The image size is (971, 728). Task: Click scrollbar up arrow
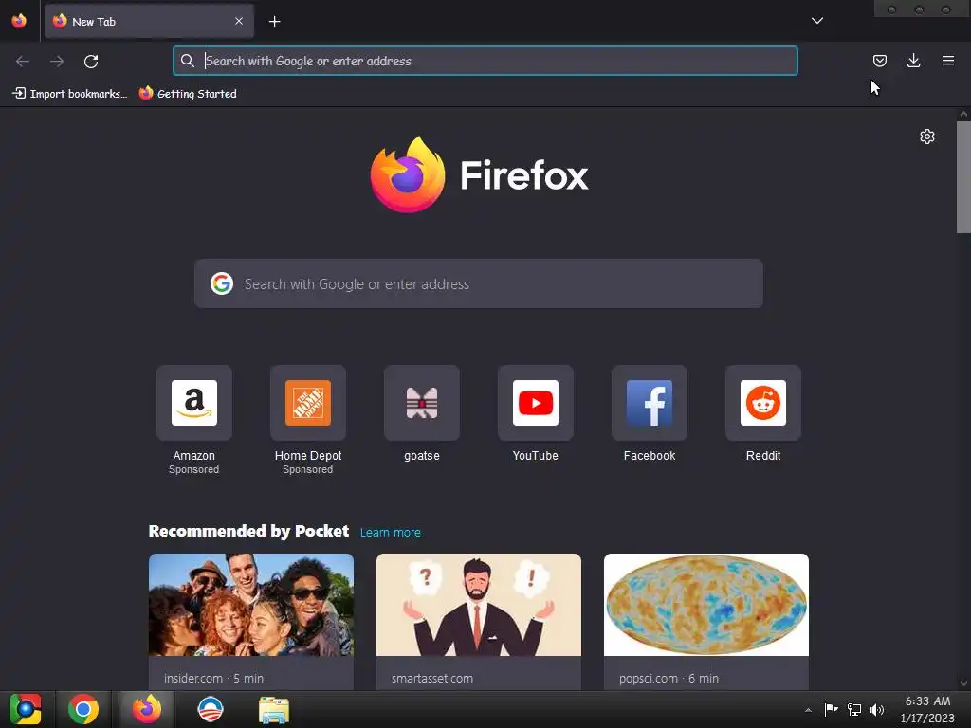tap(963, 114)
